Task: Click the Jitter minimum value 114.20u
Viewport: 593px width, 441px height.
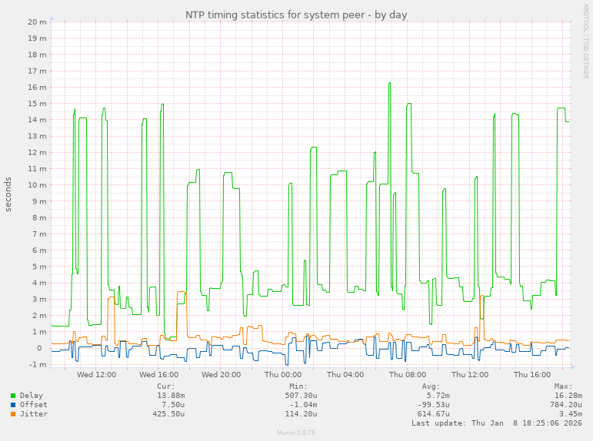Action: (301, 414)
